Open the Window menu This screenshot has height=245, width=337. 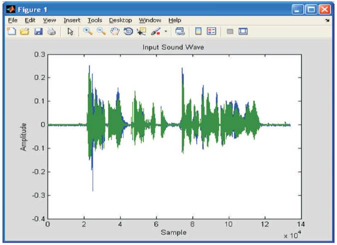click(x=150, y=20)
